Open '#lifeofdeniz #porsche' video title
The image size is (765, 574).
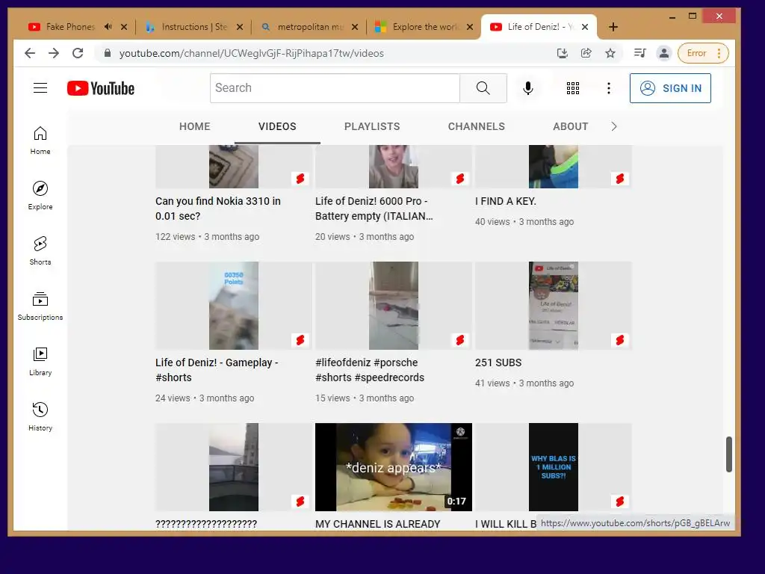tap(370, 370)
